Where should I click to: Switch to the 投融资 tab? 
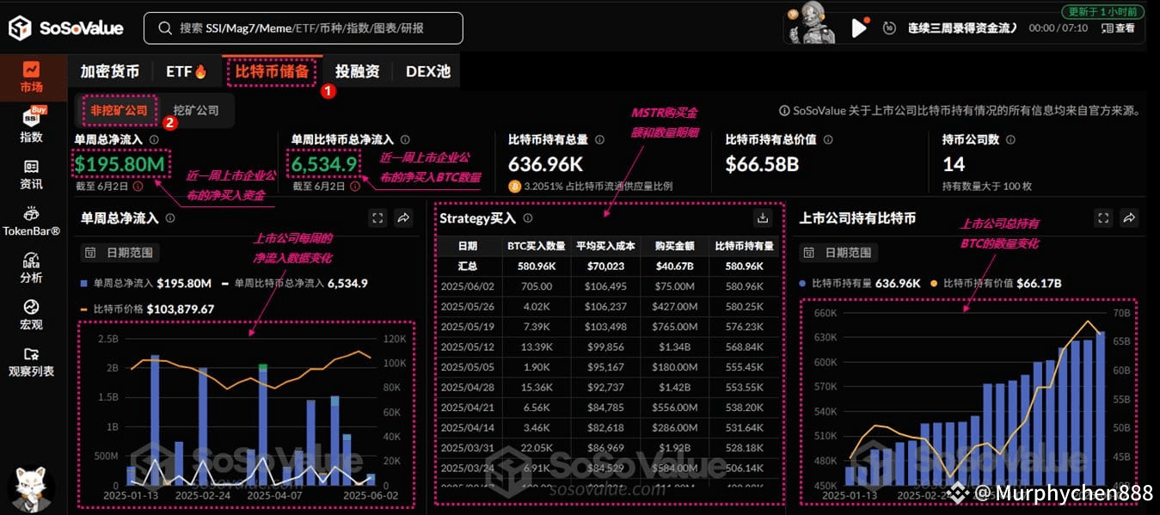click(357, 71)
